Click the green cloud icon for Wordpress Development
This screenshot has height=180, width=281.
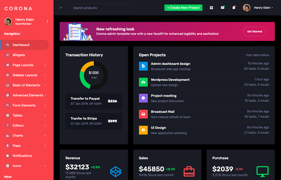[x=143, y=82]
